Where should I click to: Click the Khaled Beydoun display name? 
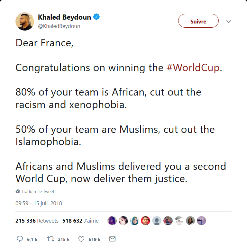pos(64,17)
